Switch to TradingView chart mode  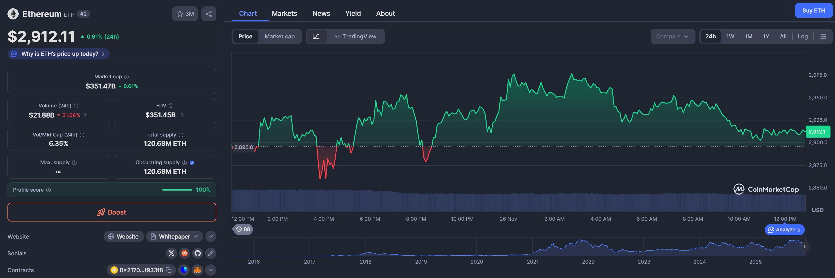(x=355, y=36)
